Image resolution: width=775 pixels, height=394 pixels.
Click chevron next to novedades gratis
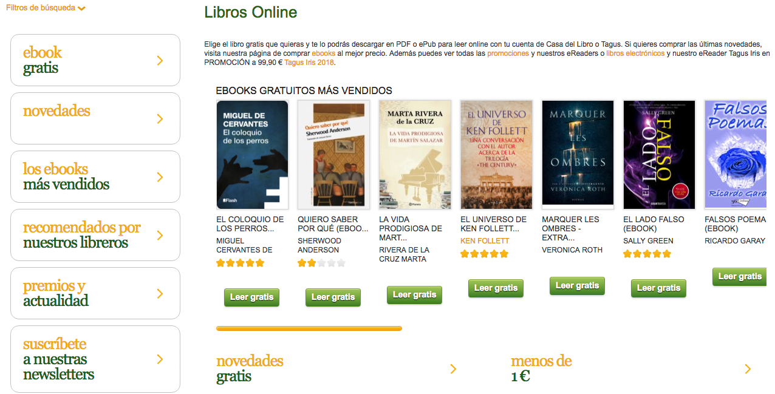tap(453, 369)
